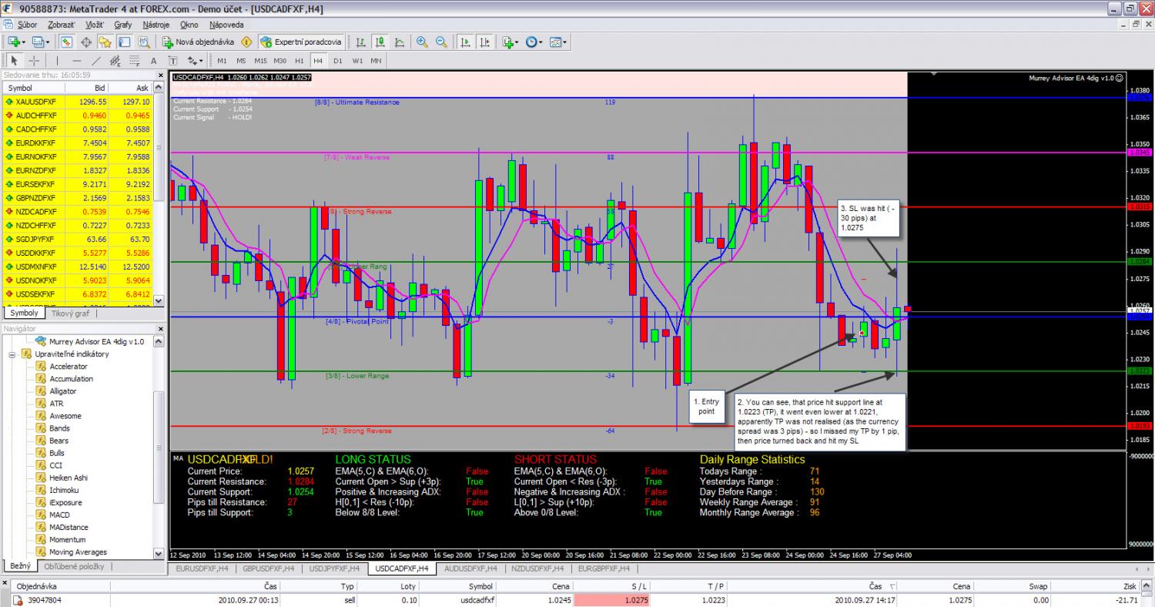1155x607 pixels.
Task: Toggle the Expertní poradcovia button
Action: point(300,42)
